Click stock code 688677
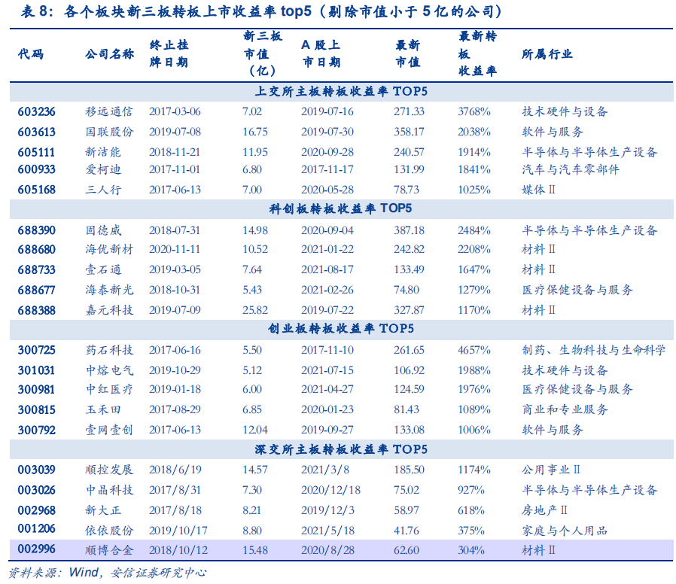The height and width of the screenshot is (584, 676). (x=37, y=290)
